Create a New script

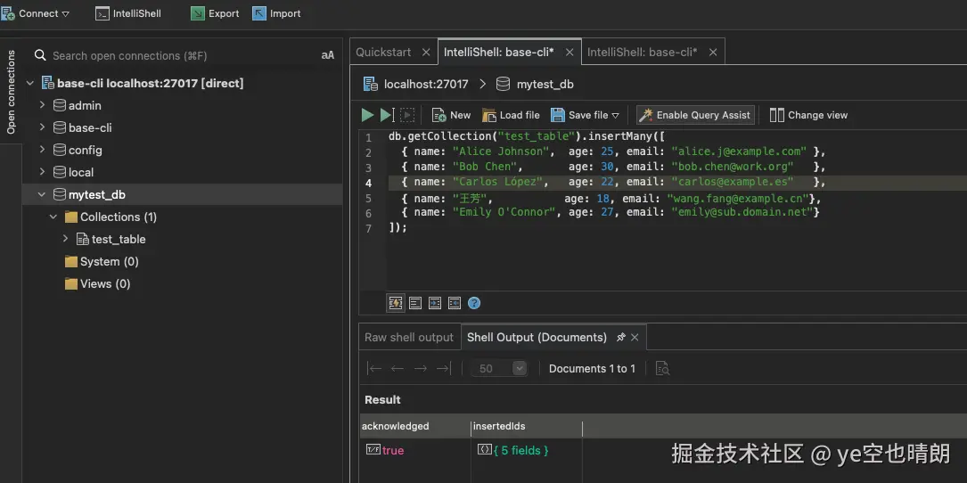451,115
